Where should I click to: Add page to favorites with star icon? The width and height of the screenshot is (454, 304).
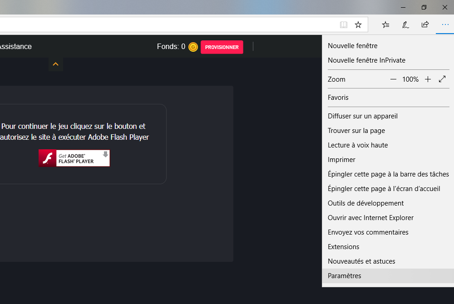[x=358, y=25]
